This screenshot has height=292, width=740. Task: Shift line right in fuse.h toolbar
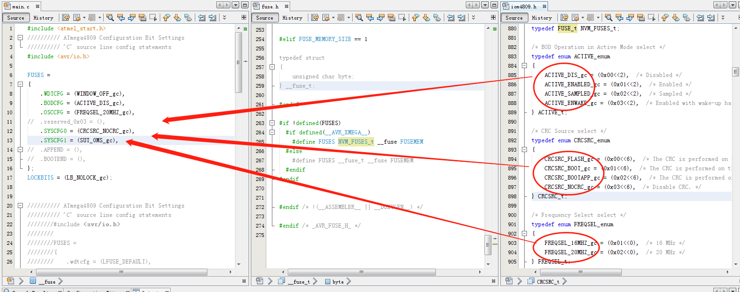[462, 17]
